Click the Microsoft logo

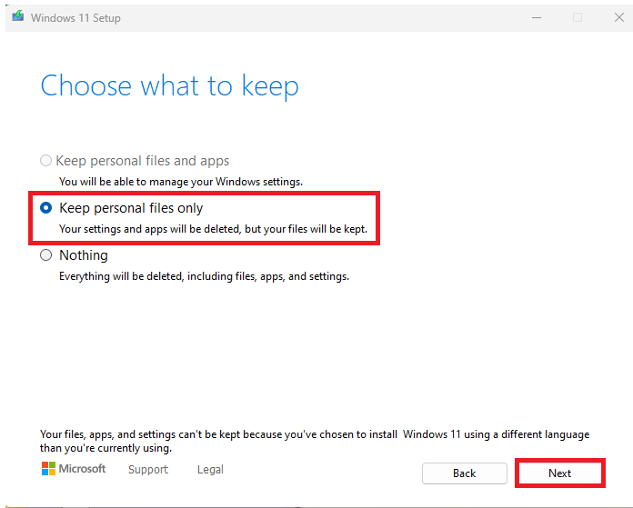tap(74, 469)
